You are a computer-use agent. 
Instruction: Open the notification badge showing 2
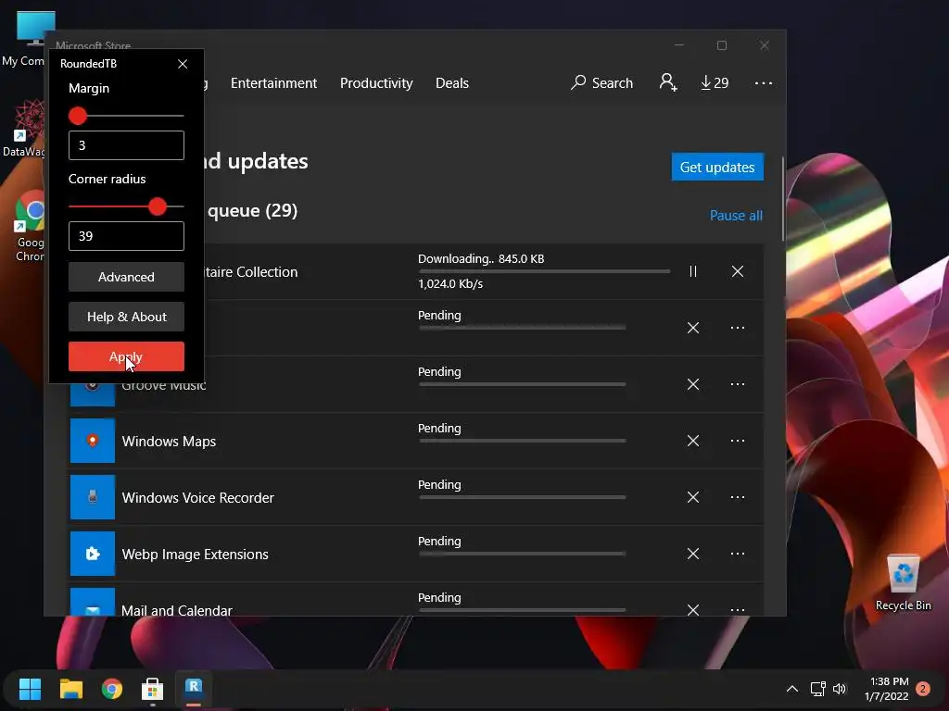923,689
